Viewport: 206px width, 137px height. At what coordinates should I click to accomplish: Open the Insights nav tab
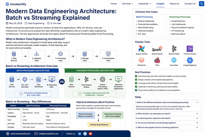pos(160,4)
